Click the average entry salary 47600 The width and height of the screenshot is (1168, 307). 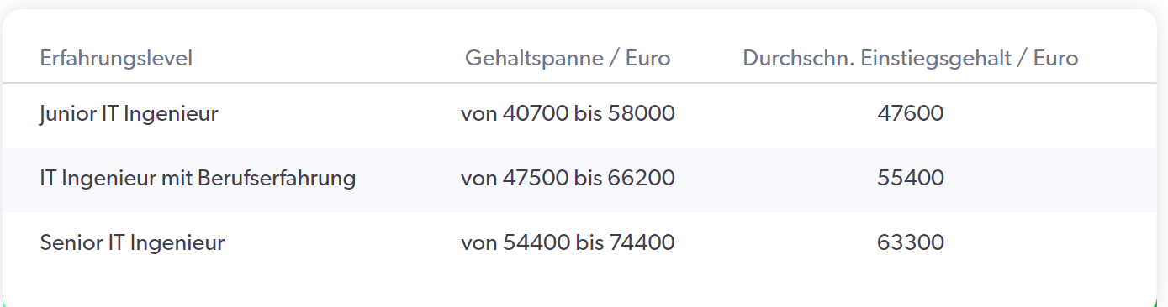910,113
